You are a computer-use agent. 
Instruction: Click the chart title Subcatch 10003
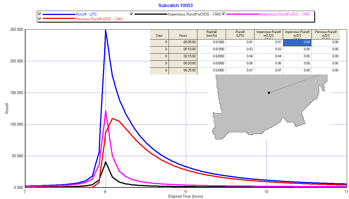click(x=175, y=5)
